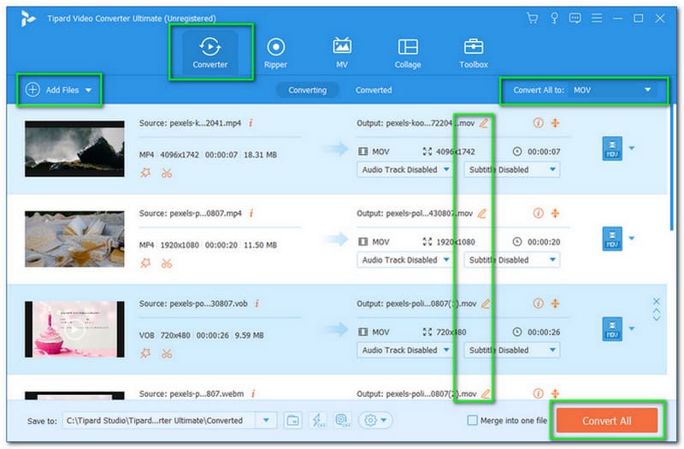Open the settings gear dropdown

click(x=375, y=421)
